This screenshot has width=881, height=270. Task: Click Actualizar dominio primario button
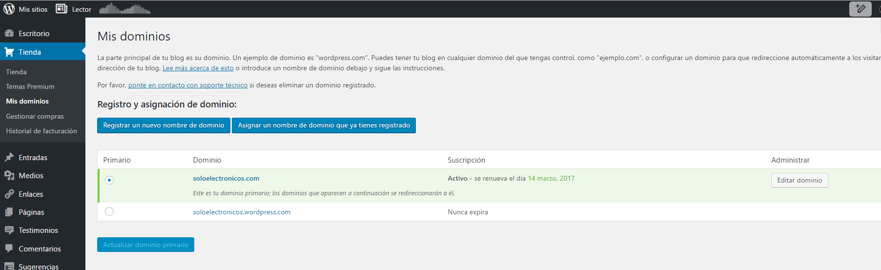[145, 245]
